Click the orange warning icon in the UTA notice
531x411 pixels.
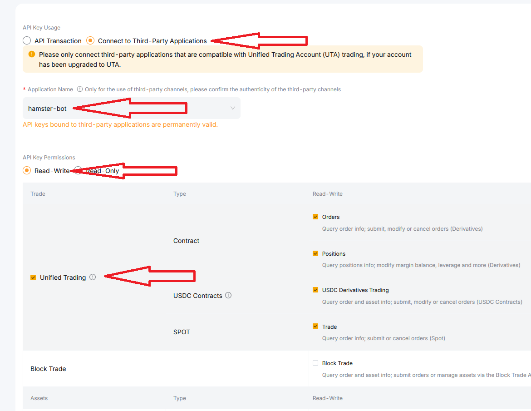click(x=31, y=54)
